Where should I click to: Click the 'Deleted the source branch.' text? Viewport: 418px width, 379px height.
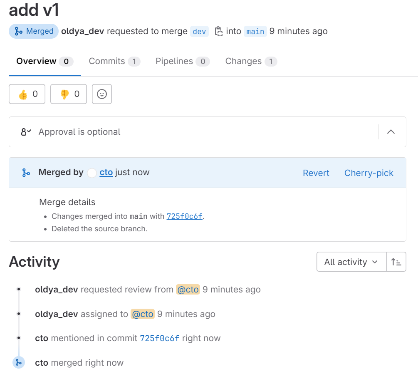(x=99, y=229)
